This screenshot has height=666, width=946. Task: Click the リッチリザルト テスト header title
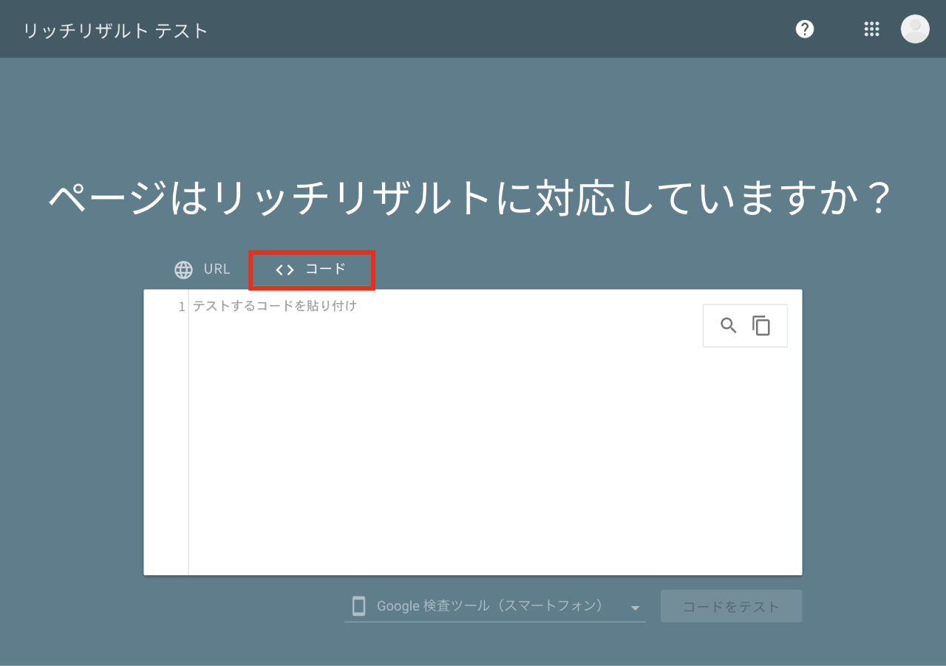[116, 31]
